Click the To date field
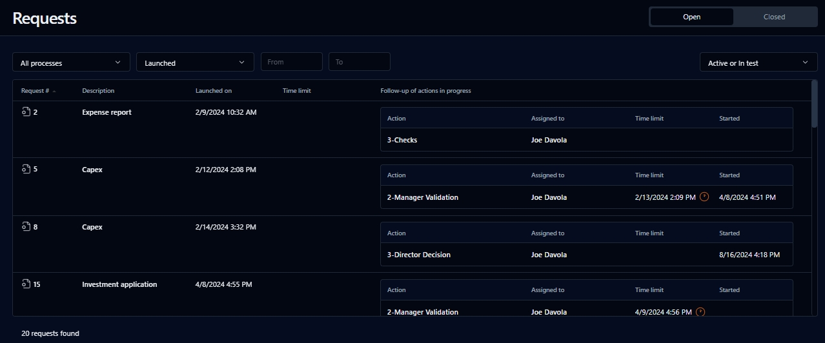Viewport: 825px width, 343px height. pos(359,62)
